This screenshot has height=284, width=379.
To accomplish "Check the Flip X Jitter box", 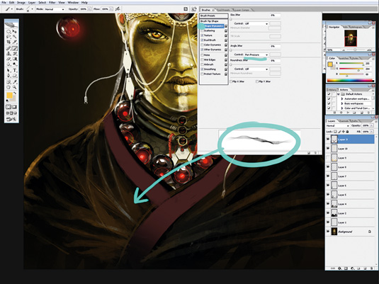I will (232, 81).
